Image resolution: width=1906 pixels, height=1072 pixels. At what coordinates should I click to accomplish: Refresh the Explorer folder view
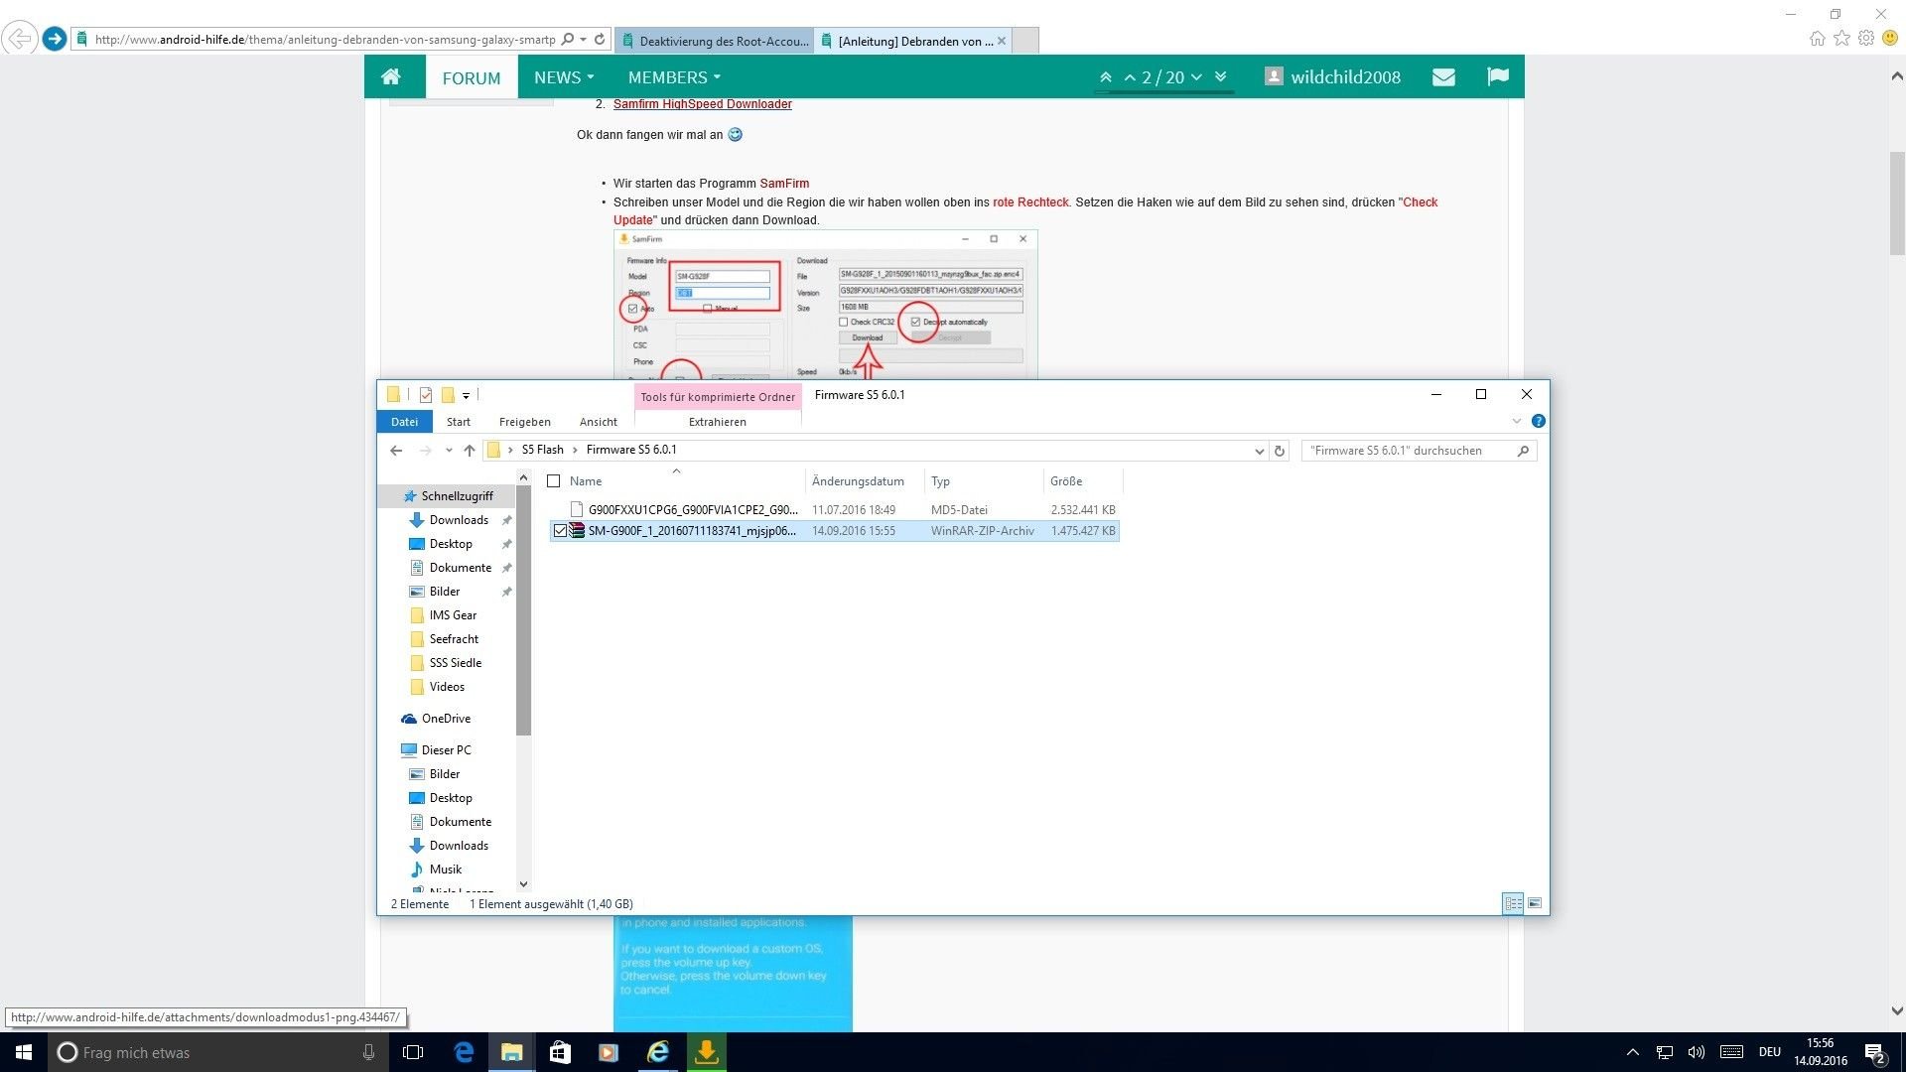tap(1280, 451)
